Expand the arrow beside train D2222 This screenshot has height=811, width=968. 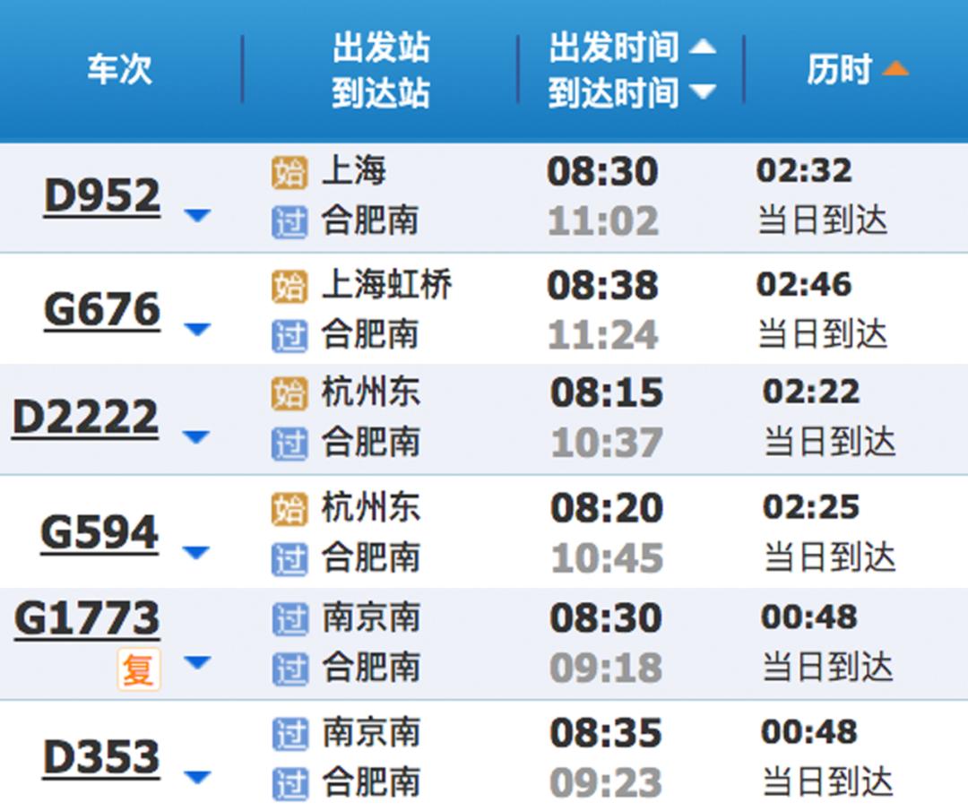(196, 437)
